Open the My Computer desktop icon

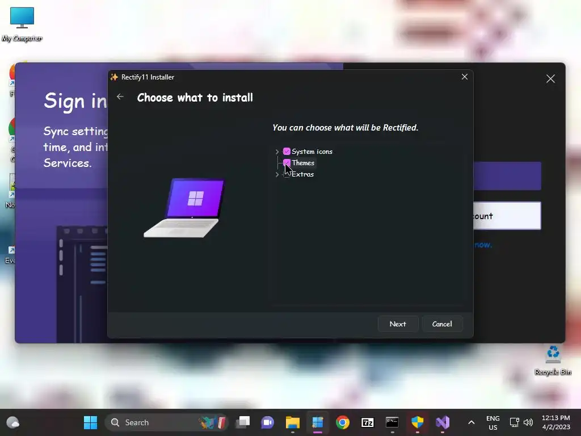22,24
